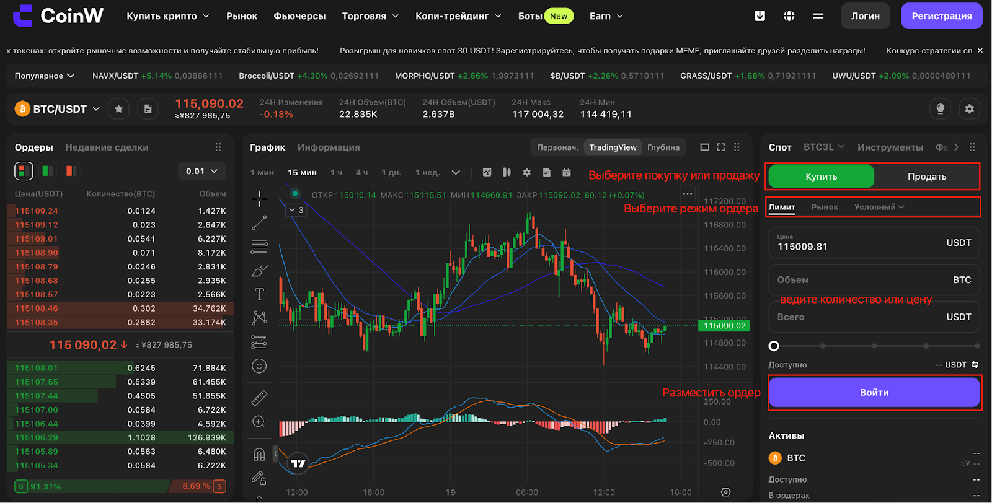Switch order side to Продать

click(x=927, y=177)
